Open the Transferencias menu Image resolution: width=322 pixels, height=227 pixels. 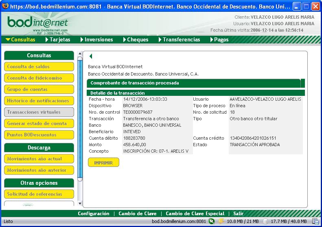tap(180, 39)
